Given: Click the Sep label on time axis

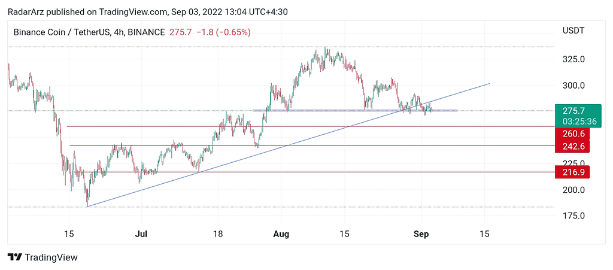Looking at the screenshot, I should point(423,233).
